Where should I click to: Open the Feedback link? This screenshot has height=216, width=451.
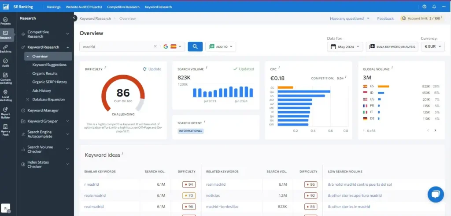[x=385, y=18]
